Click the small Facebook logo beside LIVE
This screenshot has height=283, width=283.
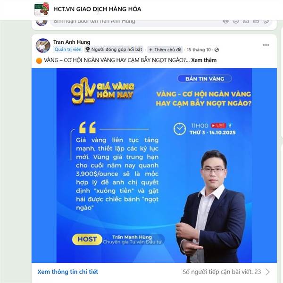230,125
